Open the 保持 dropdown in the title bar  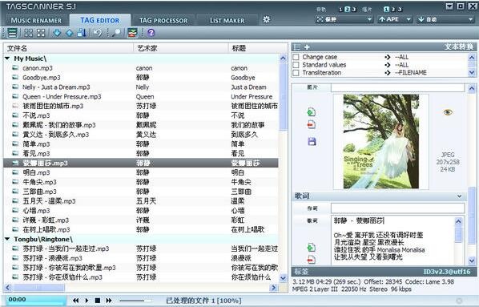click(344, 19)
